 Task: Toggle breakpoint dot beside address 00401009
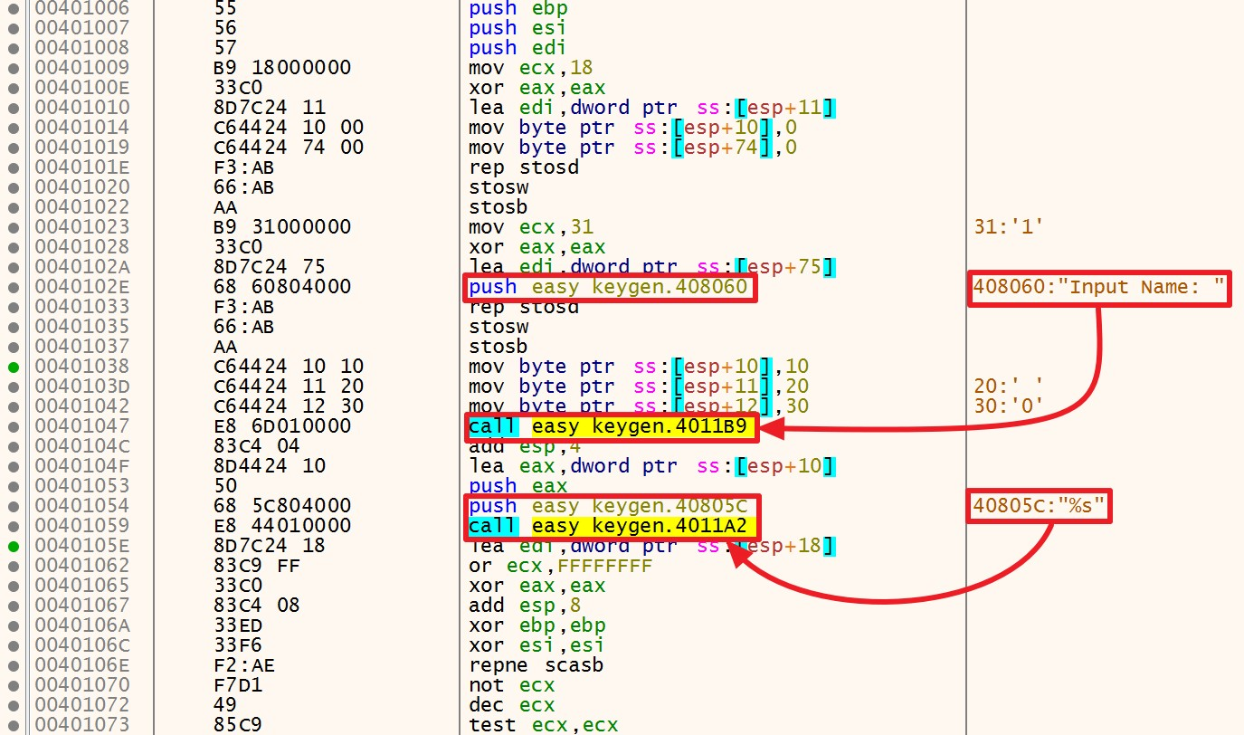(x=13, y=68)
